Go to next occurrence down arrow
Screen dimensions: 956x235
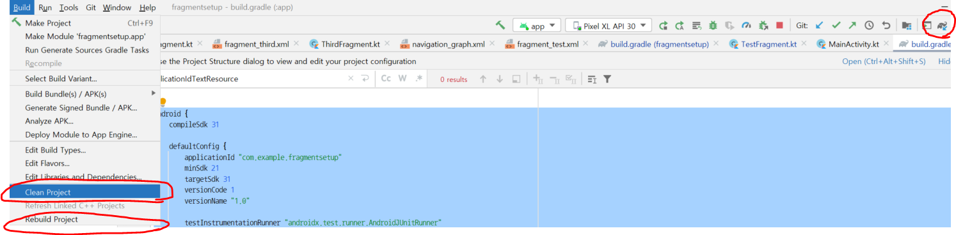pyautogui.click(x=500, y=79)
